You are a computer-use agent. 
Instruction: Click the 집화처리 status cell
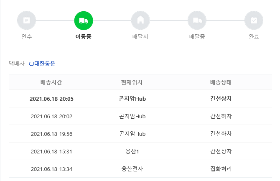[x=221, y=169]
